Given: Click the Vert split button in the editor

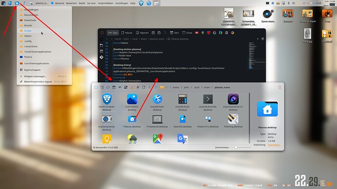Looking at the screenshot, I should 174,33.
